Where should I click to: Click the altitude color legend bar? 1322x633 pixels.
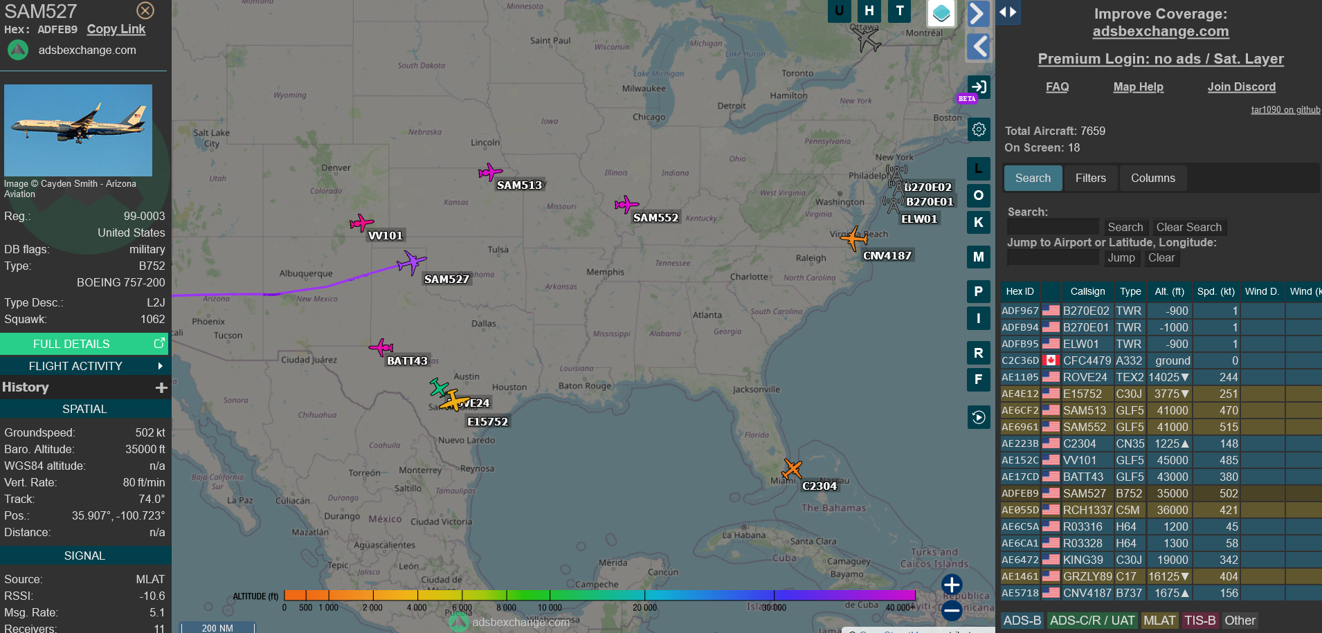point(599,595)
